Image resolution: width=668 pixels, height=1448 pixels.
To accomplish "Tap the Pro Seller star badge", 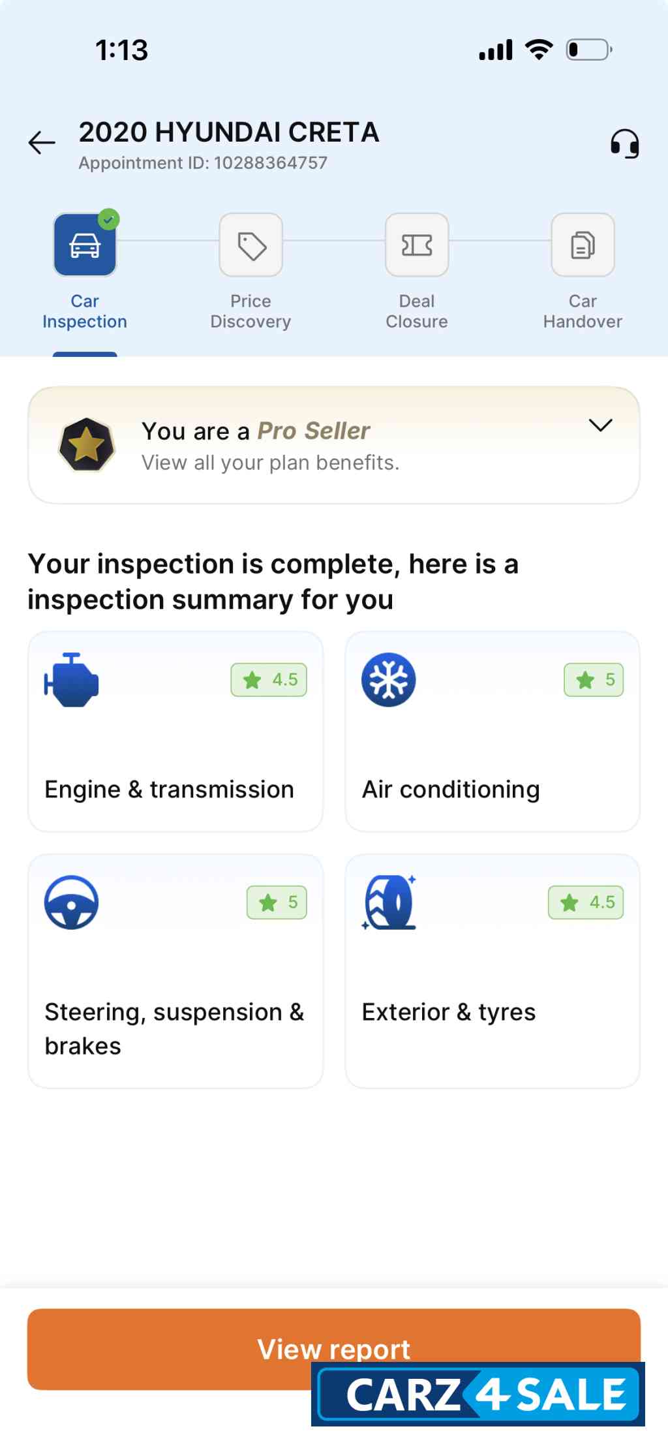I will [87, 445].
